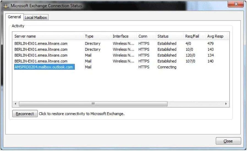Click the Mail cell in 120/0 row
Screen dimensions: 247x151
[88, 55]
